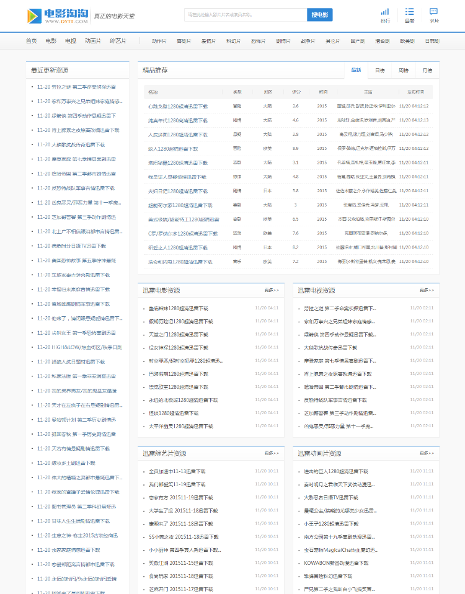Switch to the 周榜 tab
The width and height of the screenshot is (465, 594).
click(x=404, y=70)
